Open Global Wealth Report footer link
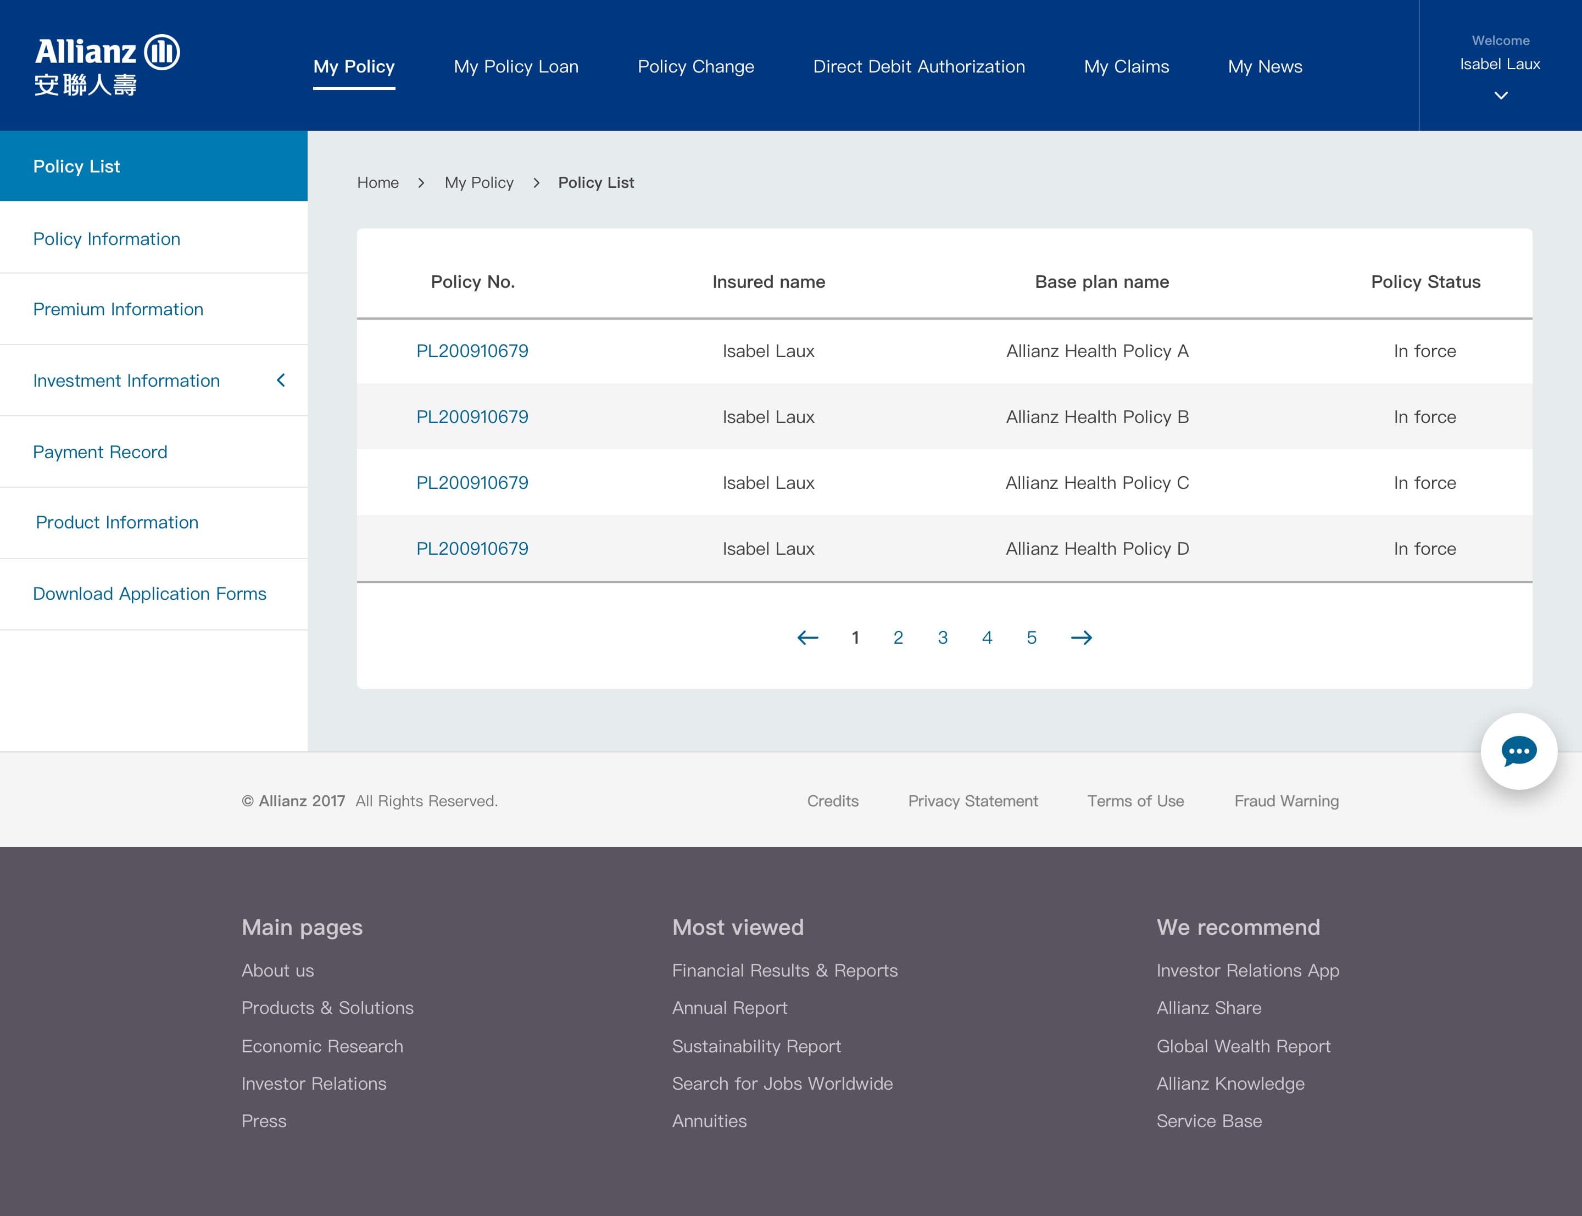Screen dimensions: 1582x1216 [x=1243, y=1046]
